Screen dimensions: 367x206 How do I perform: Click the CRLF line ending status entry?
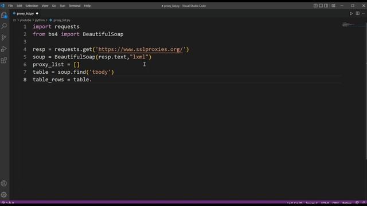tap(335, 203)
